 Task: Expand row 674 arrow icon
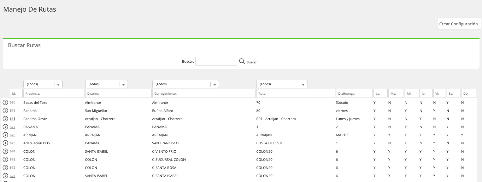pos(5,151)
